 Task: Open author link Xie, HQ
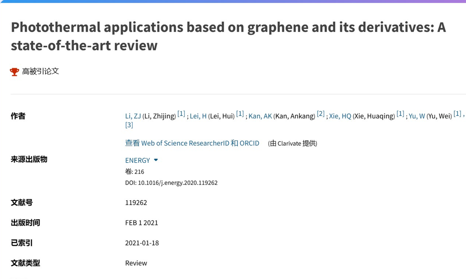point(340,116)
